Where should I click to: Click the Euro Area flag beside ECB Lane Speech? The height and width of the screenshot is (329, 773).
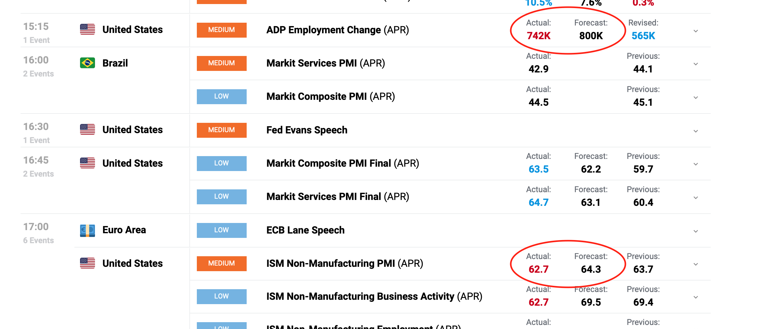[88, 230]
